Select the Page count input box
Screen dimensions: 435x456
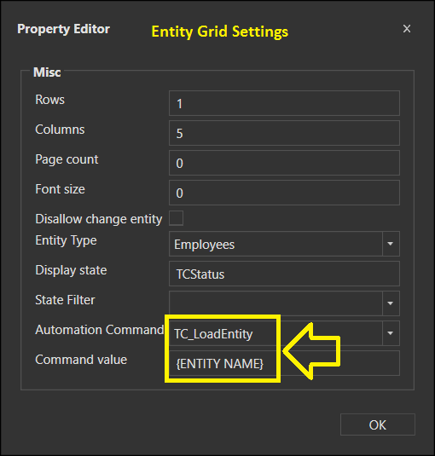click(284, 163)
